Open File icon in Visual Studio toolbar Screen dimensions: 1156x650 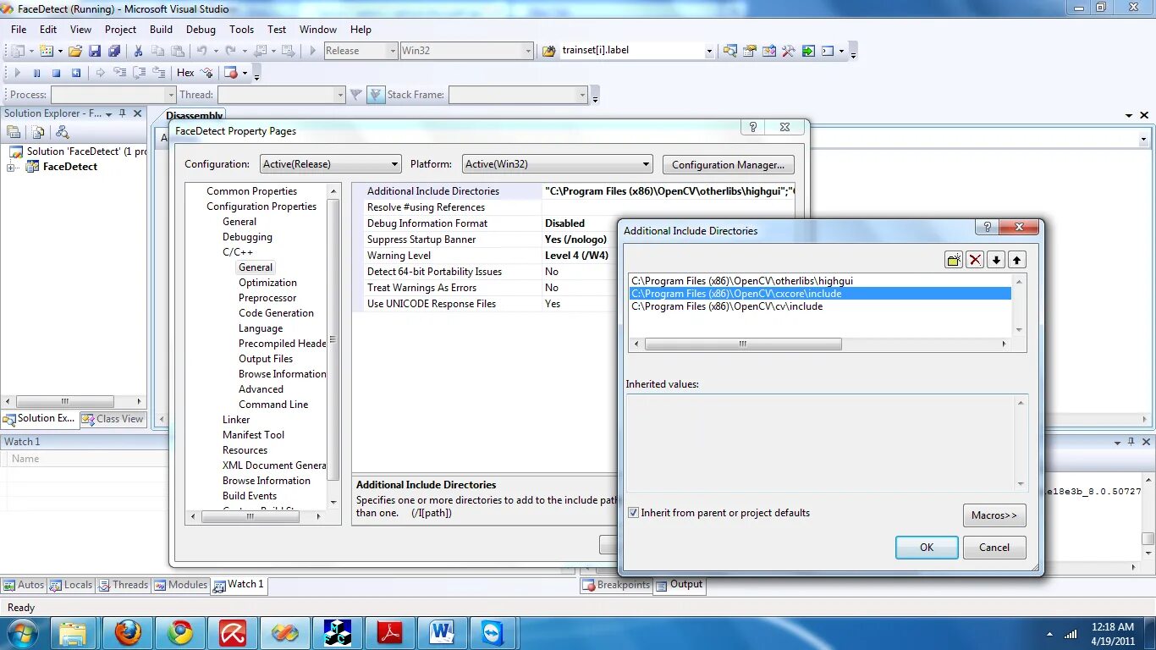pyautogui.click(x=75, y=51)
